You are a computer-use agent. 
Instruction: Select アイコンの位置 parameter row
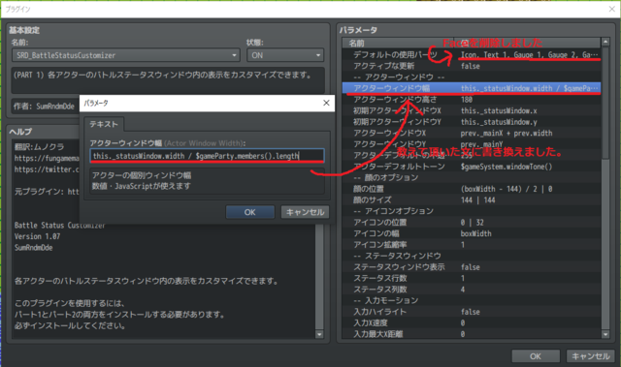tap(472, 223)
